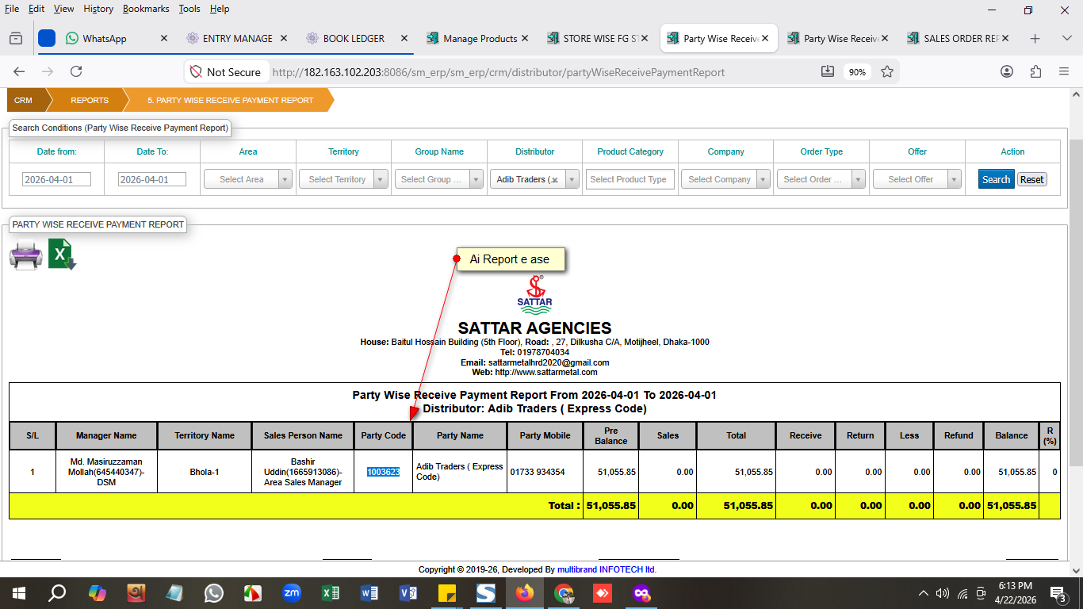Image resolution: width=1083 pixels, height=609 pixels.
Task: Click the Reset button
Action: [1031, 179]
